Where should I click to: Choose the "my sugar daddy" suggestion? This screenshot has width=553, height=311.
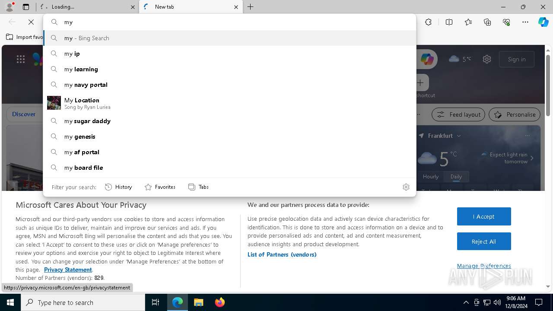[x=229, y=121]
